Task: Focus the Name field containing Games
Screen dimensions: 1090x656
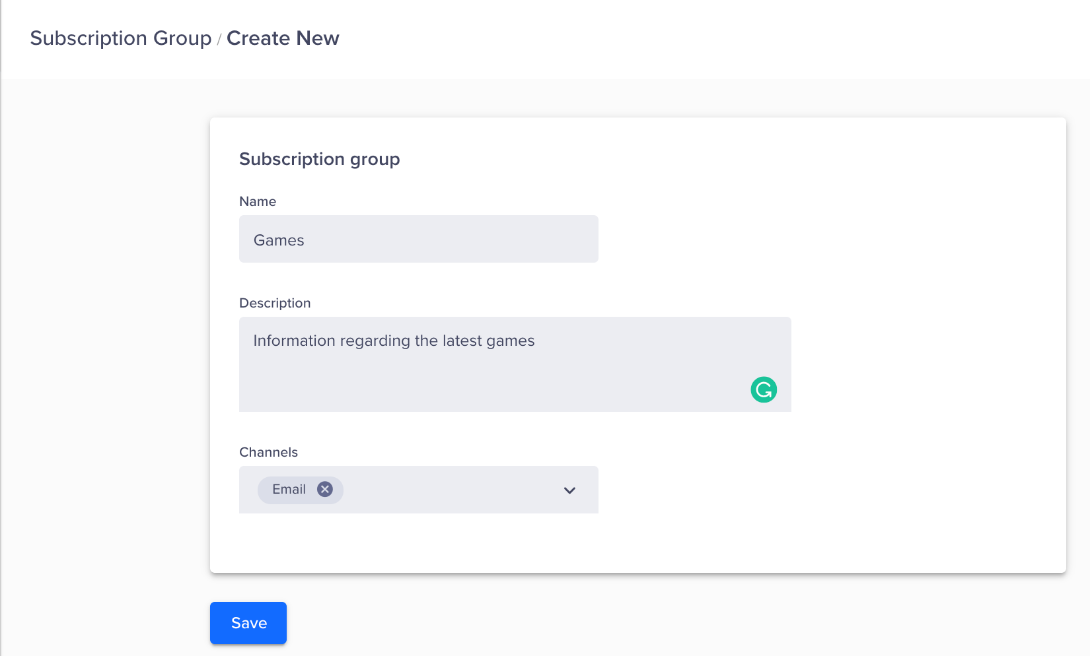Action: point(418,240)
